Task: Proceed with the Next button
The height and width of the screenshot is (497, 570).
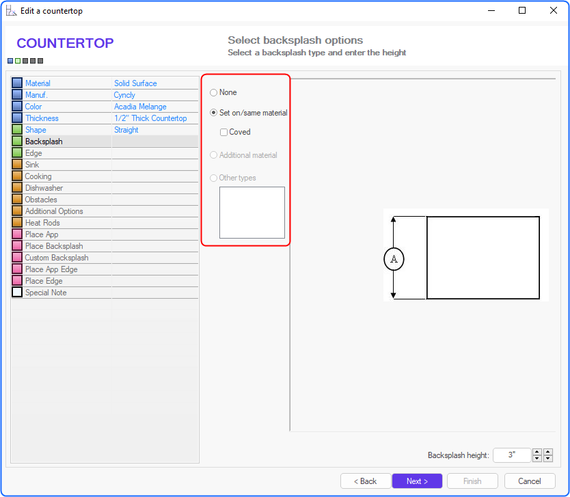Action: click(x=418, y=481)
